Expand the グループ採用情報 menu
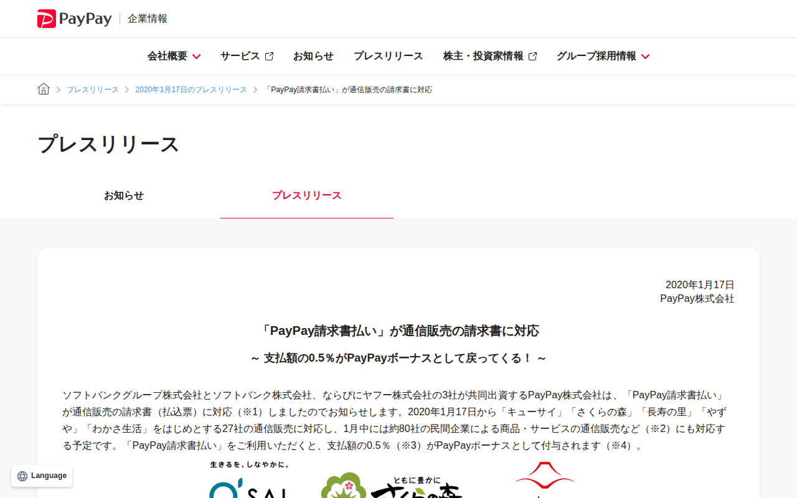797x498 pixels. [603, 56]
